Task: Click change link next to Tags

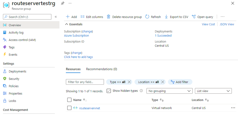Action: pyautogui.click(x=76, y=53)
